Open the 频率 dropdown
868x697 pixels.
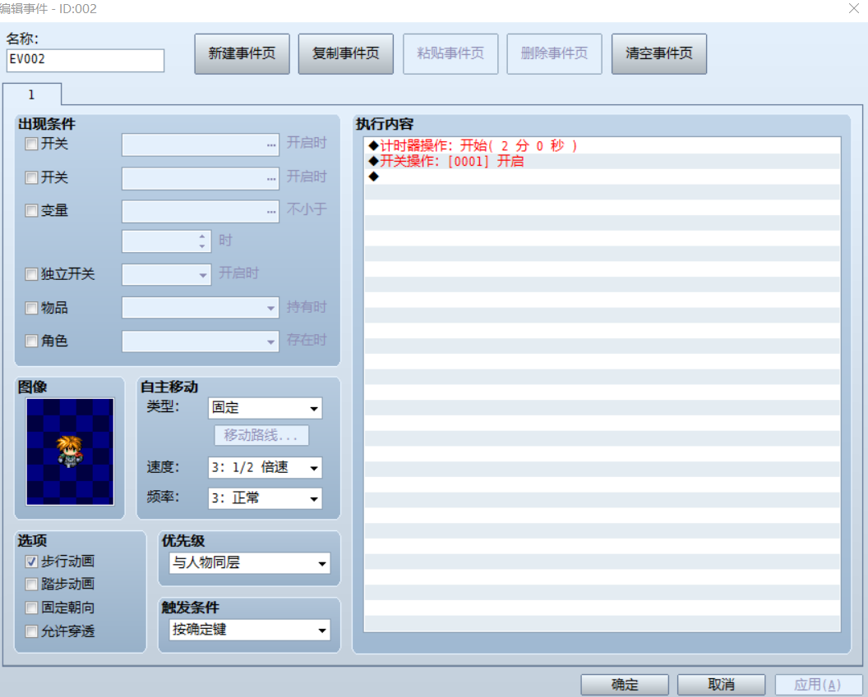[x=265, y=498]
